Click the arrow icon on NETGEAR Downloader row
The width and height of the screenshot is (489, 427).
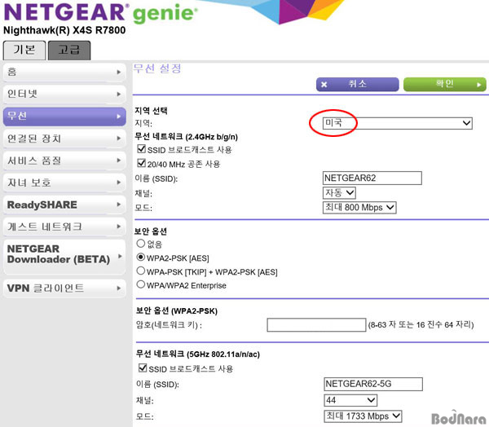click(x=120, y=257)
